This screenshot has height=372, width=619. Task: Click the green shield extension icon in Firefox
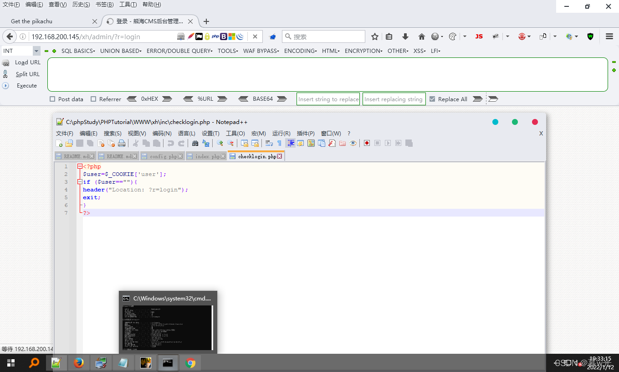[x=590, y=36]
